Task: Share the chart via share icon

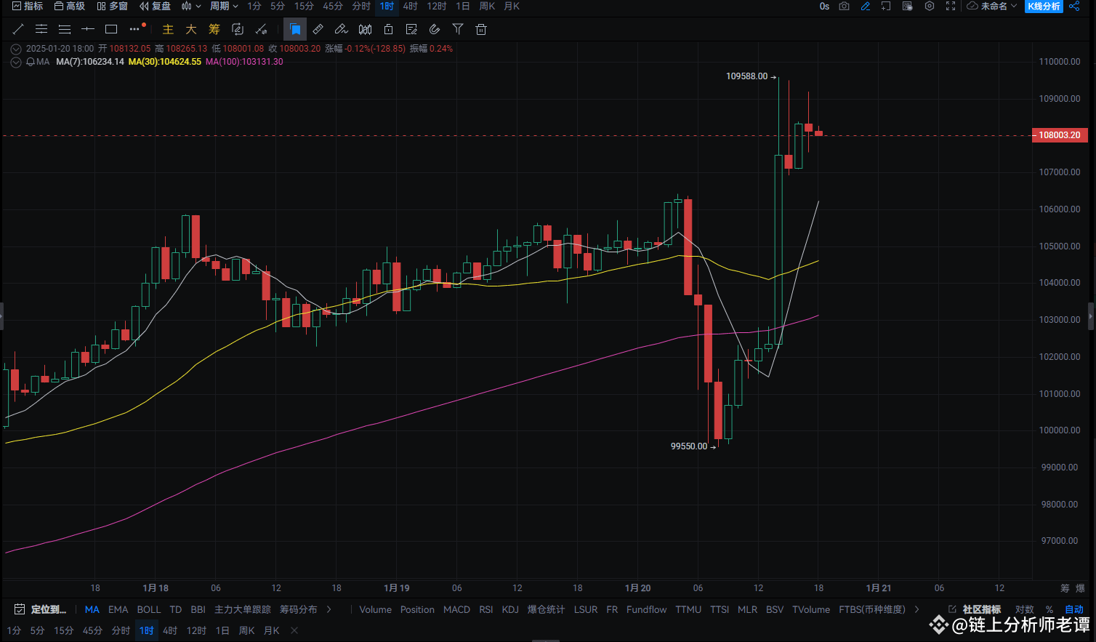Action: [x=1075, y=6]
